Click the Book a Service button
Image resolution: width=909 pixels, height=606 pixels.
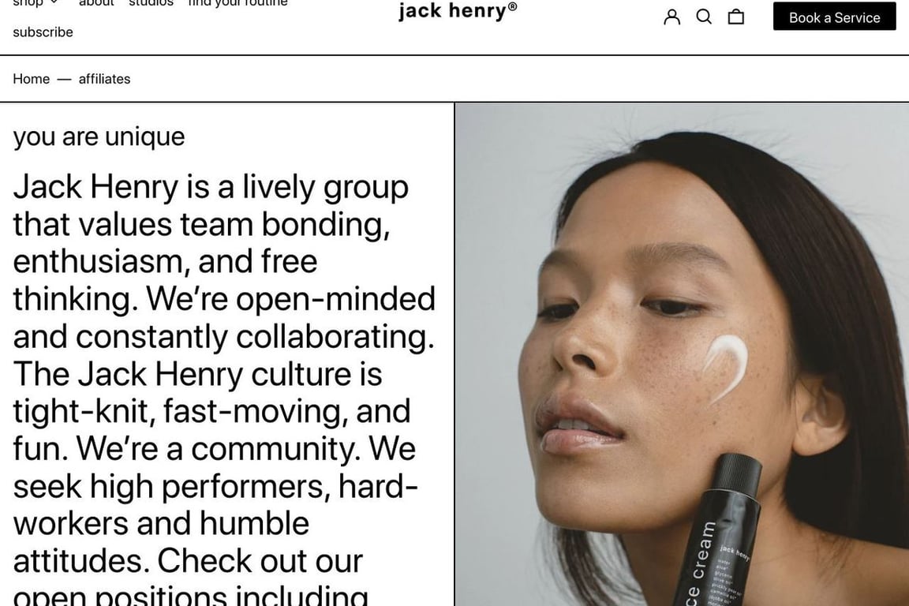pyautogui.click(x=834, y=17)
